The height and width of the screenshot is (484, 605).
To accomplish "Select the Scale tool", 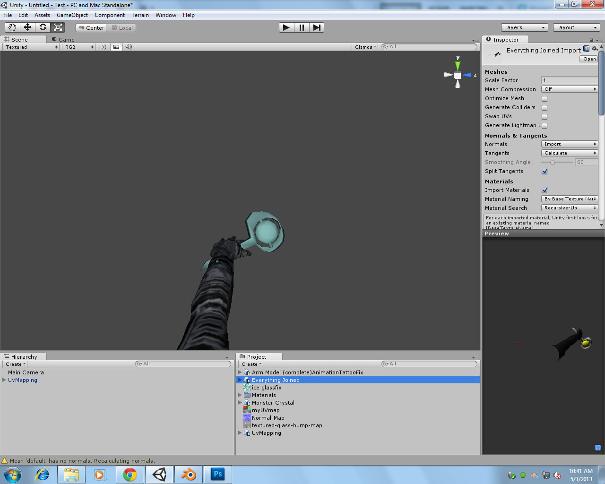I will click(x=58, y=27).
